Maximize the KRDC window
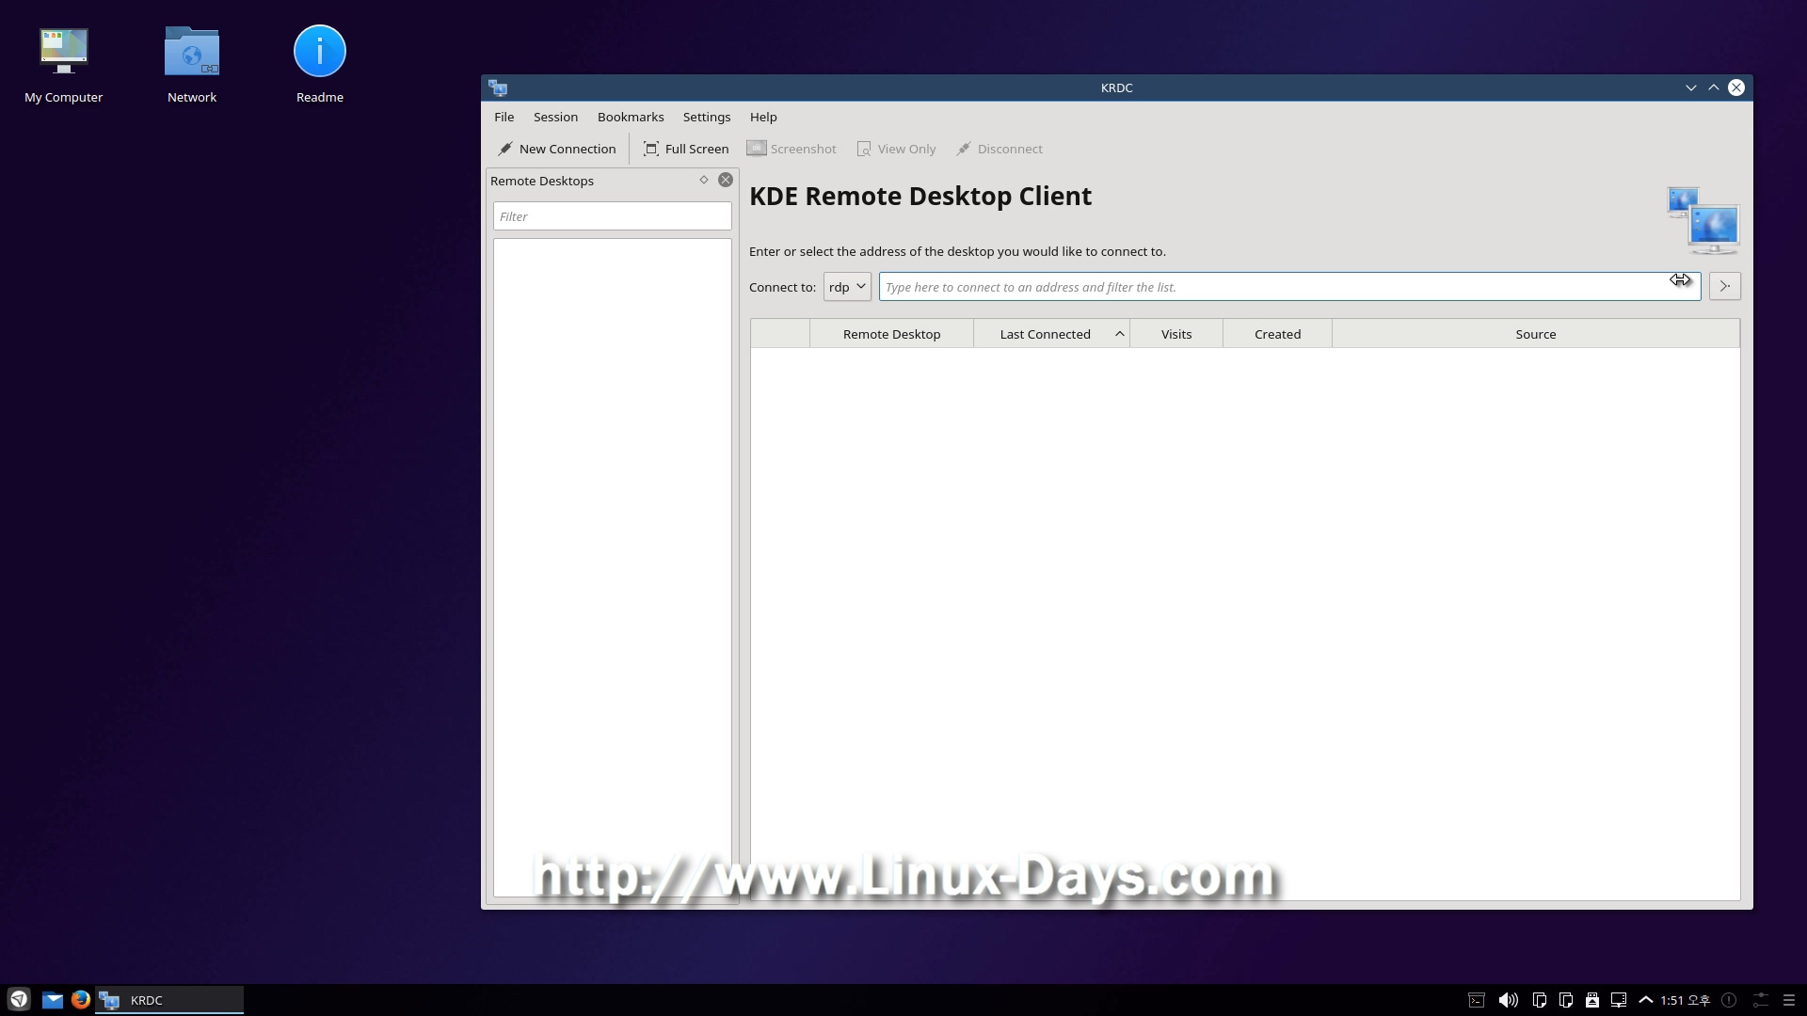 click(x=1714, y=87)
